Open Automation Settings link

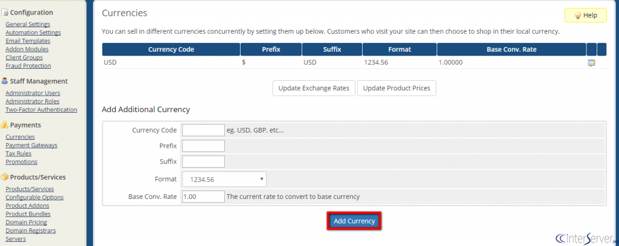33,33
